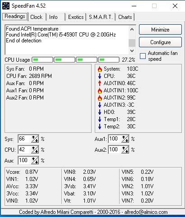Click the Minimize button

click(x=160, y=30)
